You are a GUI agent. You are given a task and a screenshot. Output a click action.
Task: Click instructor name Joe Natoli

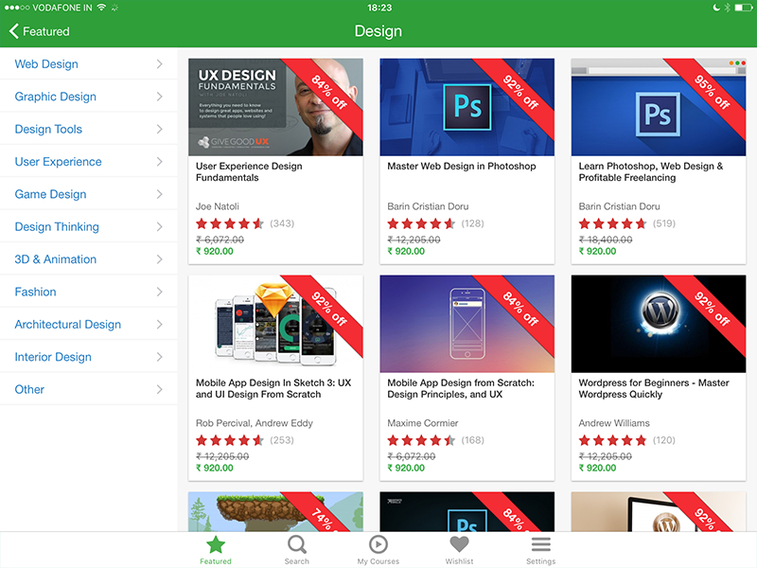[x=218, y=206]
